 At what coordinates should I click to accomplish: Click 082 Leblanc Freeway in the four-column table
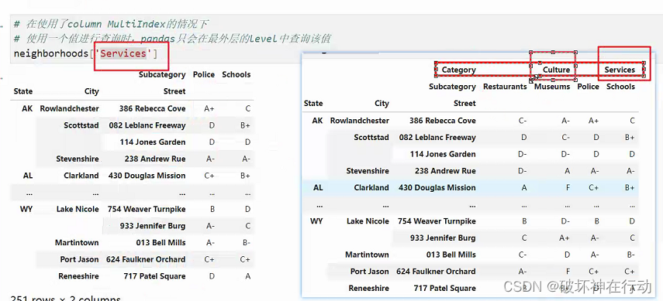(x=437, y=137)
